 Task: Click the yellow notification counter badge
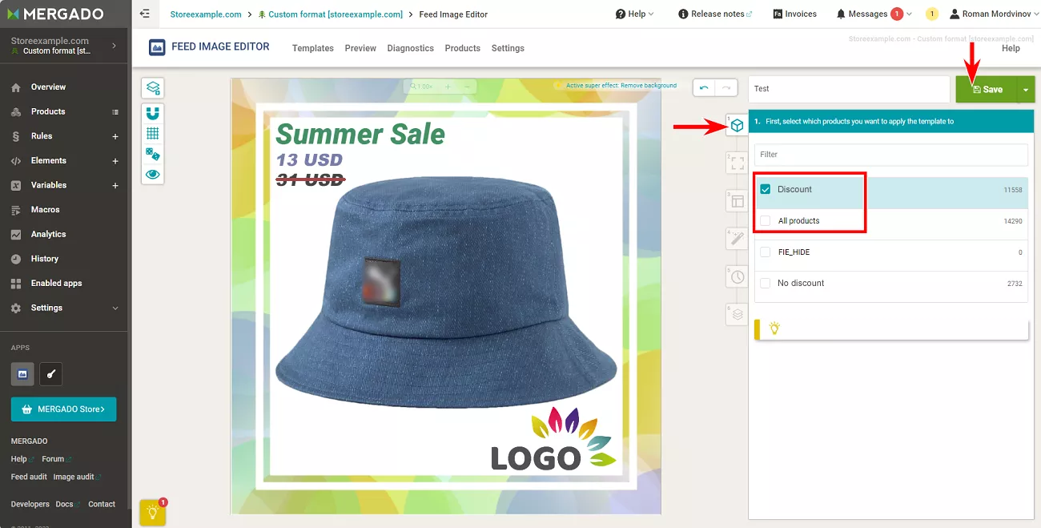click(x=932, y=14)
